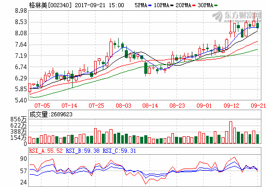Click the blue 5PMA legend color marker
This screenshot has width=266, height=187.
pos(150,6)
